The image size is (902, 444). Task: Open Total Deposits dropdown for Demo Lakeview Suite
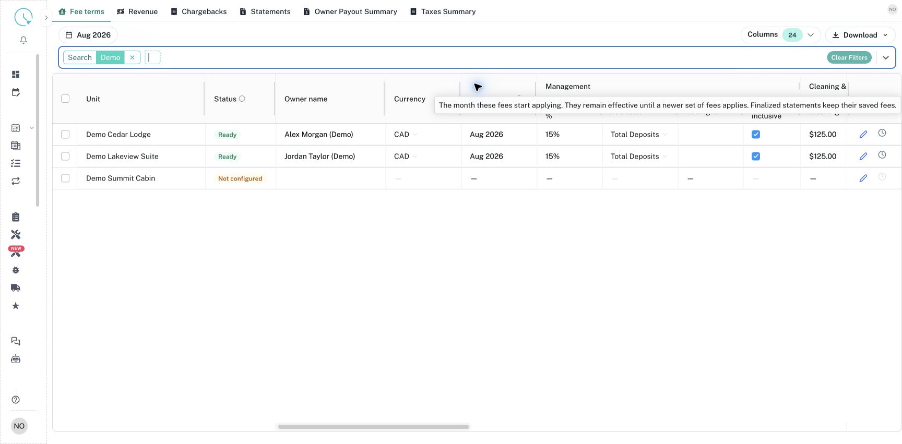pos(639,157)
